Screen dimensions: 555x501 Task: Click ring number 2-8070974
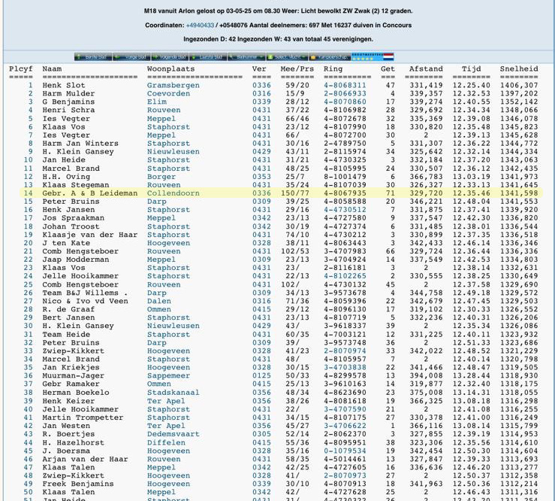coord(345,351)
